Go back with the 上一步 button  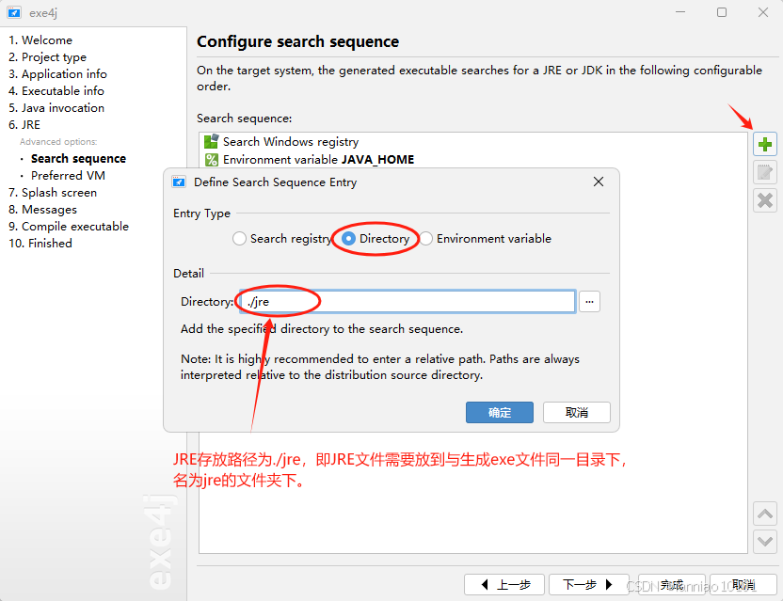[x=504, y=584]
